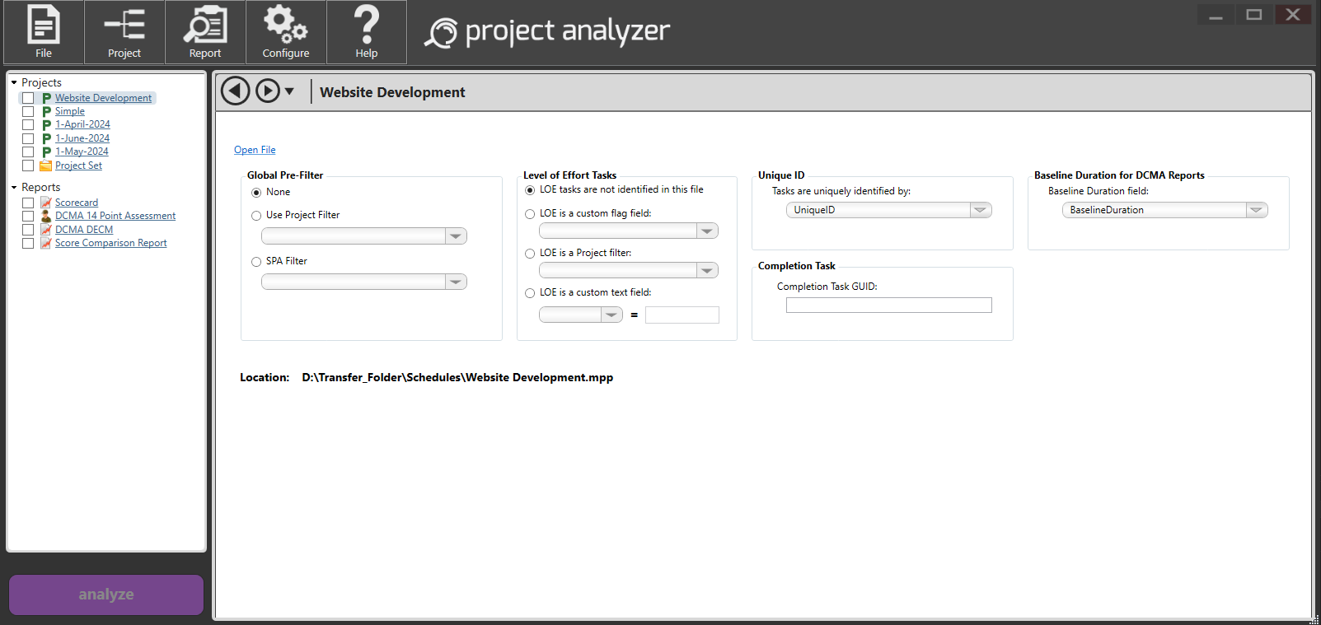Viewport: 1321px width, 625px height.
Task: Click the Open File link
Action: click(255, 150)
